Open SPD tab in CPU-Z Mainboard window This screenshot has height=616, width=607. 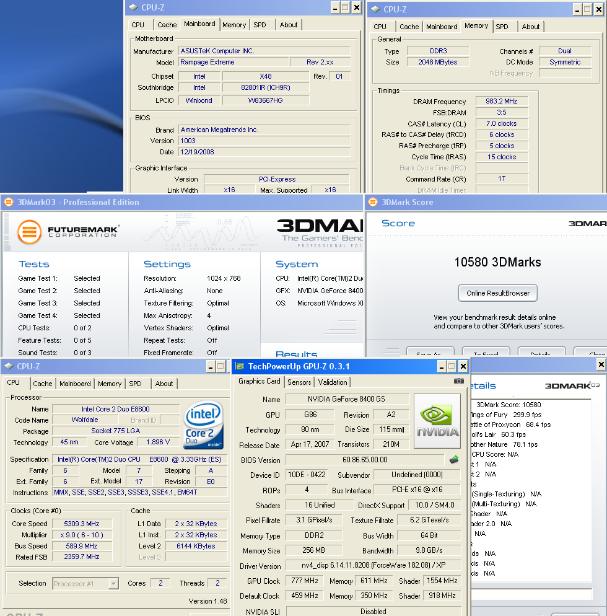[x=260, y=25]
